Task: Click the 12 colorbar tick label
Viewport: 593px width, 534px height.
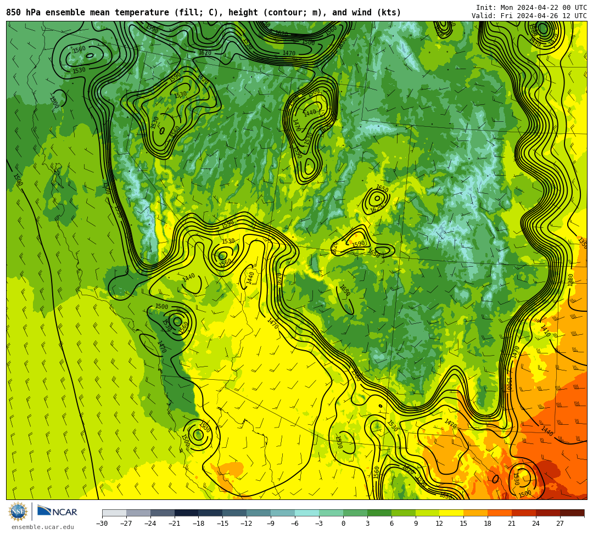Action: [x=439, y=524]
